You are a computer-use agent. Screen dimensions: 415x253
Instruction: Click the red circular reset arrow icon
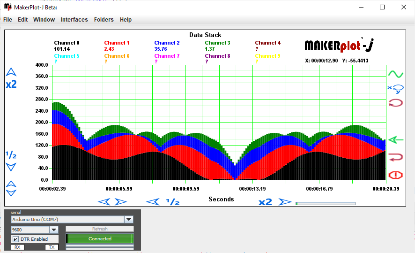coord(396,103)
